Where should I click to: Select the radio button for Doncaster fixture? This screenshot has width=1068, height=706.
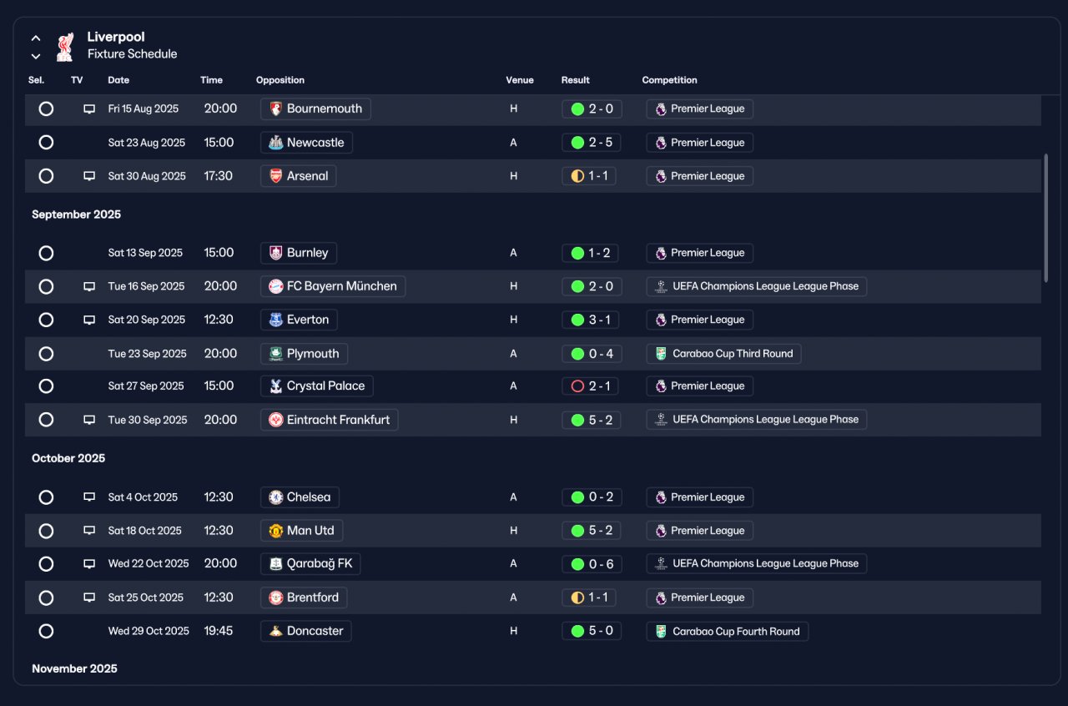[46, 631]
